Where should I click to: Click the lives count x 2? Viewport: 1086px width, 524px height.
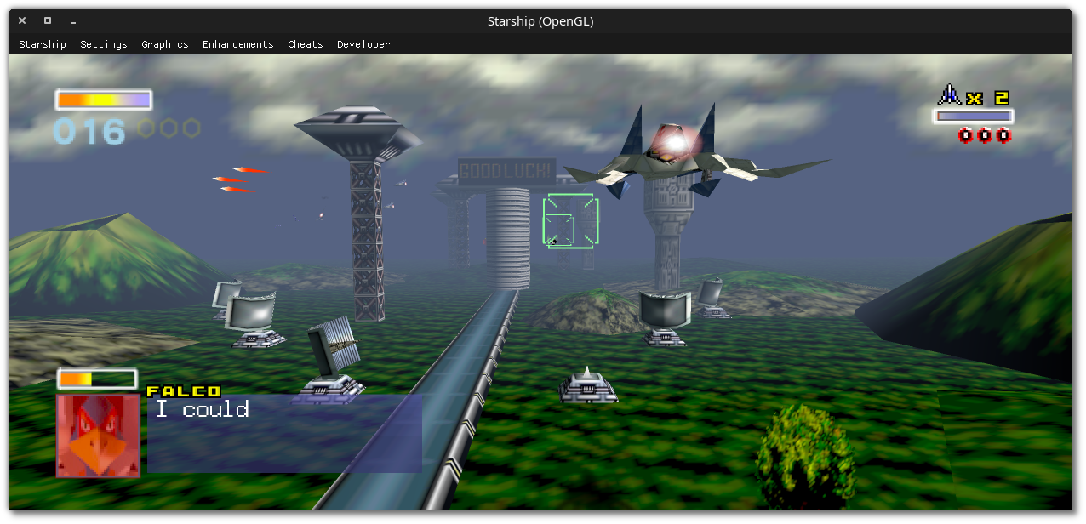(x=988, y=99)
